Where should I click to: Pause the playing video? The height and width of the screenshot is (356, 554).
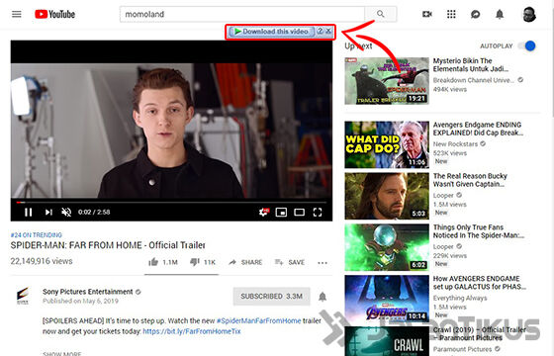pos(29,212)
